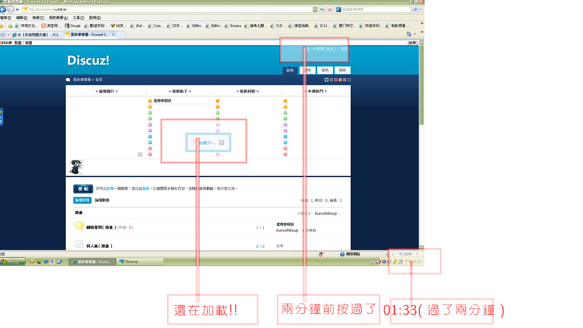Click the 發帖 new post button
583x328 pixels.
83,189
